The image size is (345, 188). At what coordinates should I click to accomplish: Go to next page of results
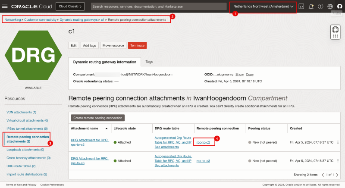[338, 175]
